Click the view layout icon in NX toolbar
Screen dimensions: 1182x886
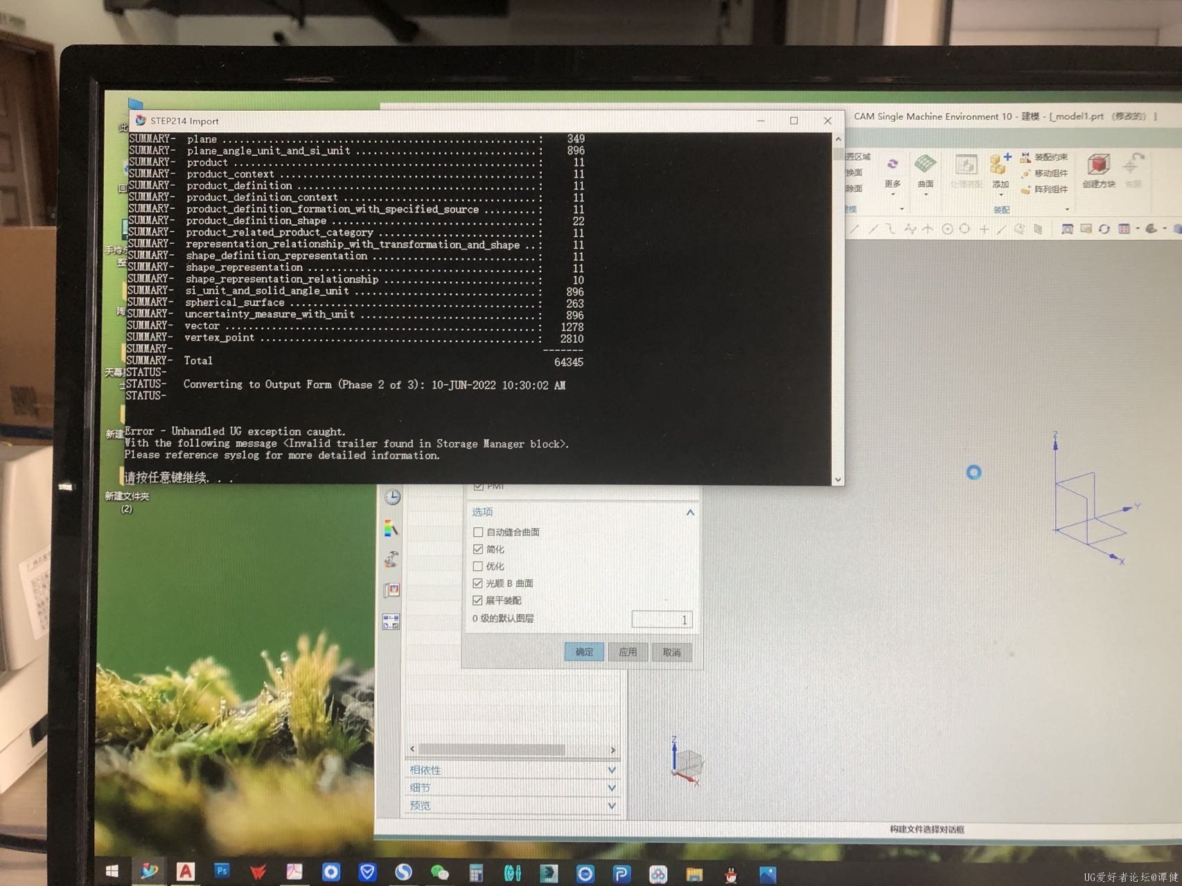(1124, 229)
